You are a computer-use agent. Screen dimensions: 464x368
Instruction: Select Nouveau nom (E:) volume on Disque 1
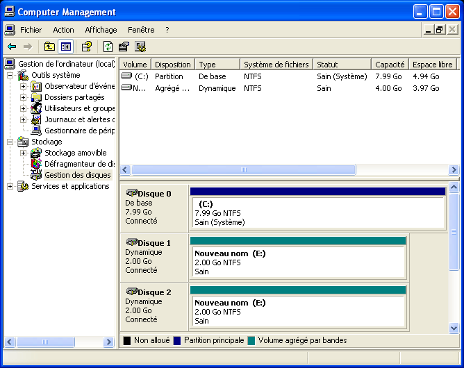298,258
